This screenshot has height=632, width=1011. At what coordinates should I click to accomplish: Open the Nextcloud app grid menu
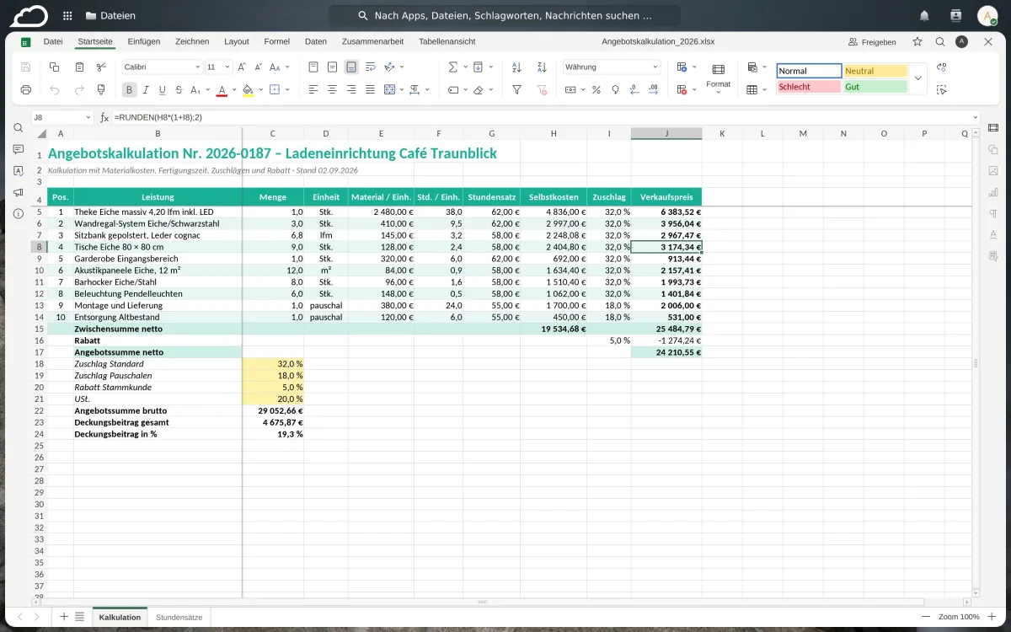tap(67, 15)
